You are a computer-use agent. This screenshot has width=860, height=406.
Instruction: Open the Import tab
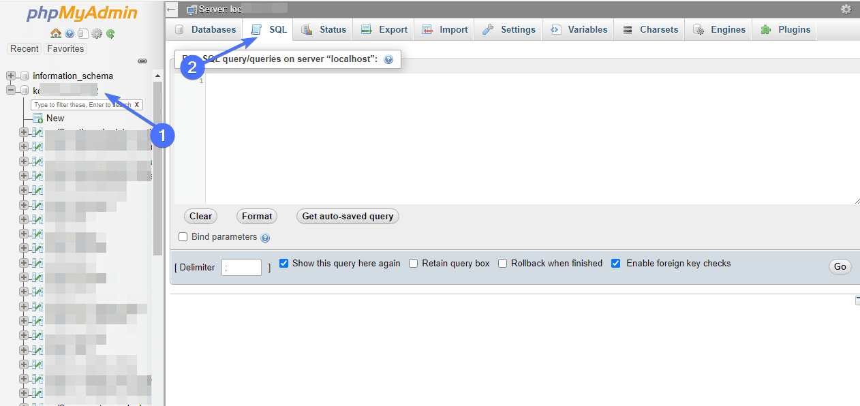pos(444,30)
